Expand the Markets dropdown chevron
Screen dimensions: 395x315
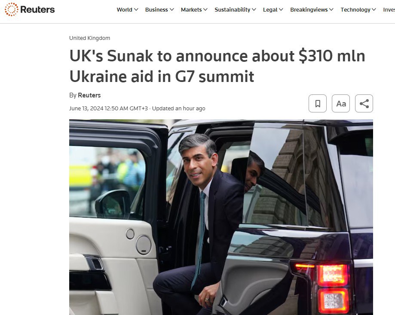tap(205, 9)
